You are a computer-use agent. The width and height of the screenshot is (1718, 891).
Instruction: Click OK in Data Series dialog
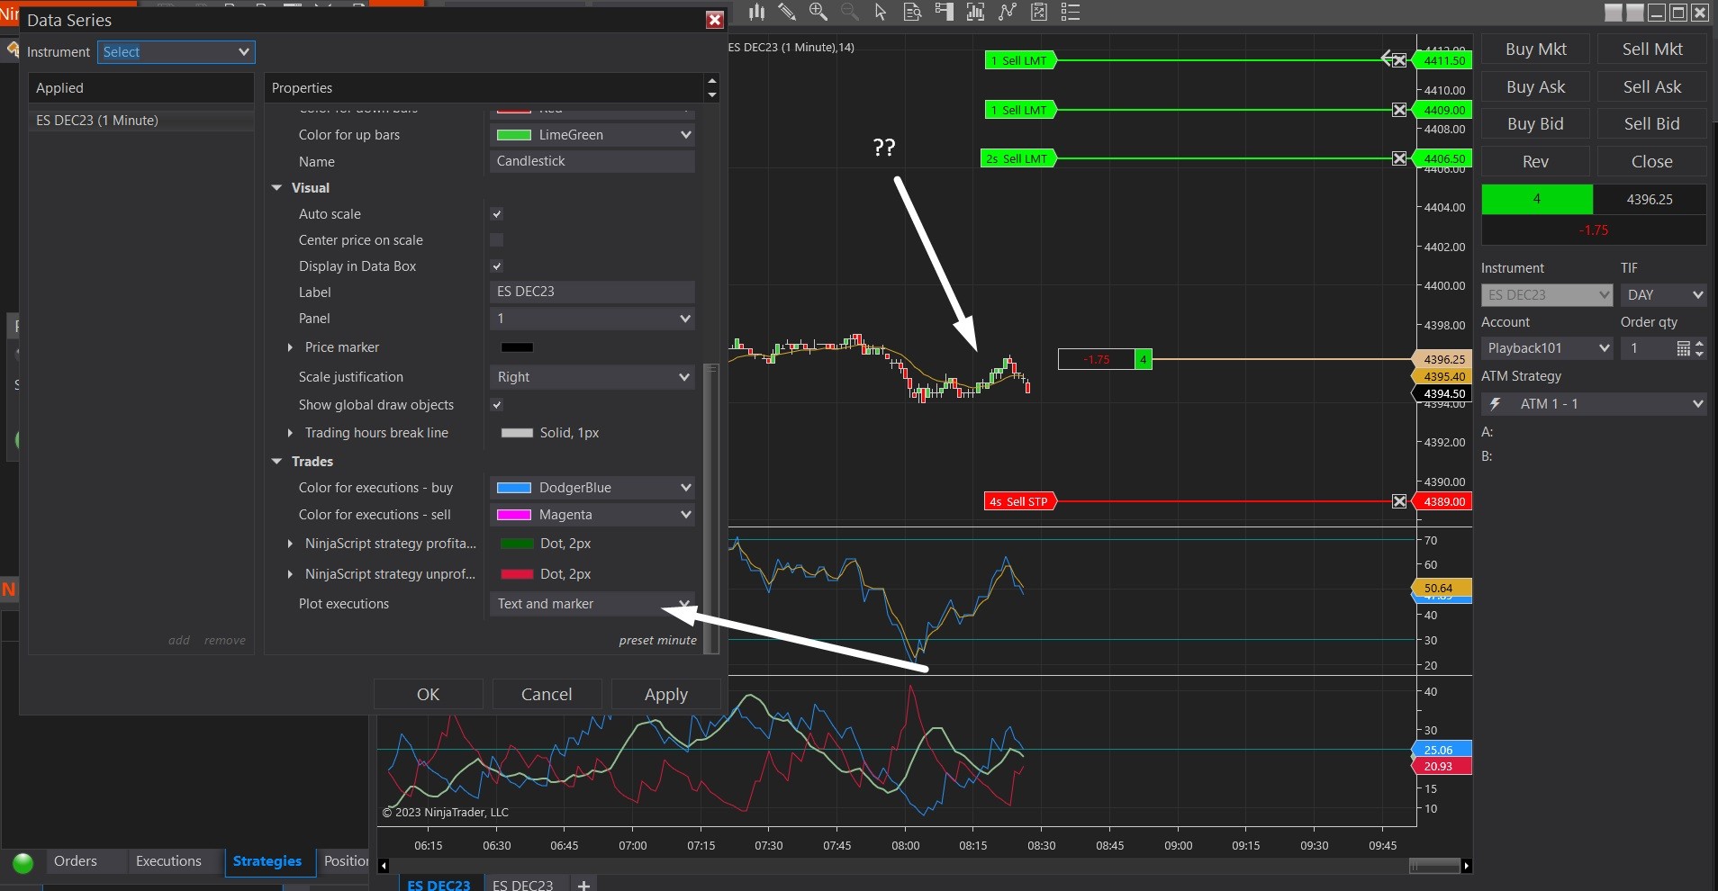coord(429,695)
